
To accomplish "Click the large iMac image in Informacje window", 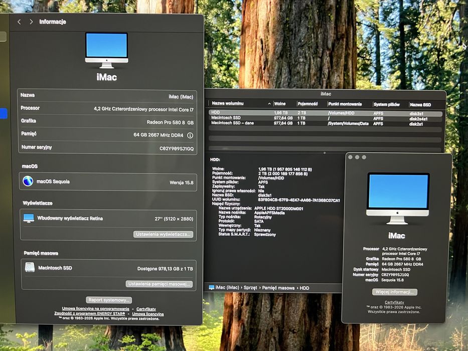I will 106,50.
